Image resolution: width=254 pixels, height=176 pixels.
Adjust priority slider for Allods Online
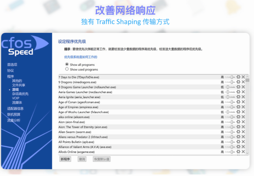(230, 152)
